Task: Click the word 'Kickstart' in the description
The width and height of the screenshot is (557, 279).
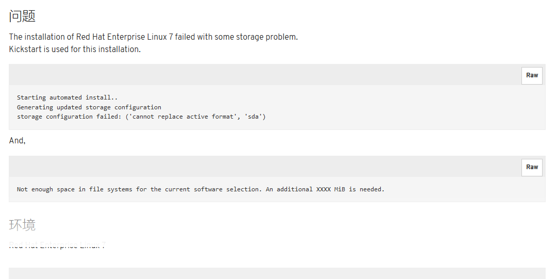Action: (x=25, y=50)
